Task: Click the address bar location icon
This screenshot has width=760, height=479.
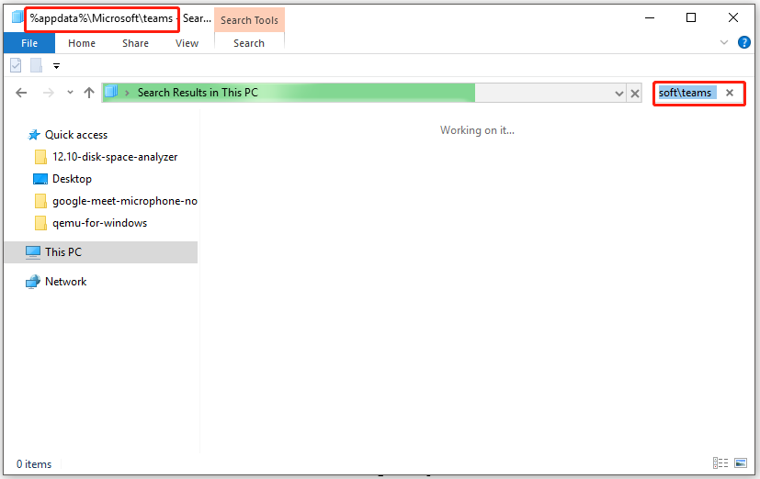Action: point(111,92)
